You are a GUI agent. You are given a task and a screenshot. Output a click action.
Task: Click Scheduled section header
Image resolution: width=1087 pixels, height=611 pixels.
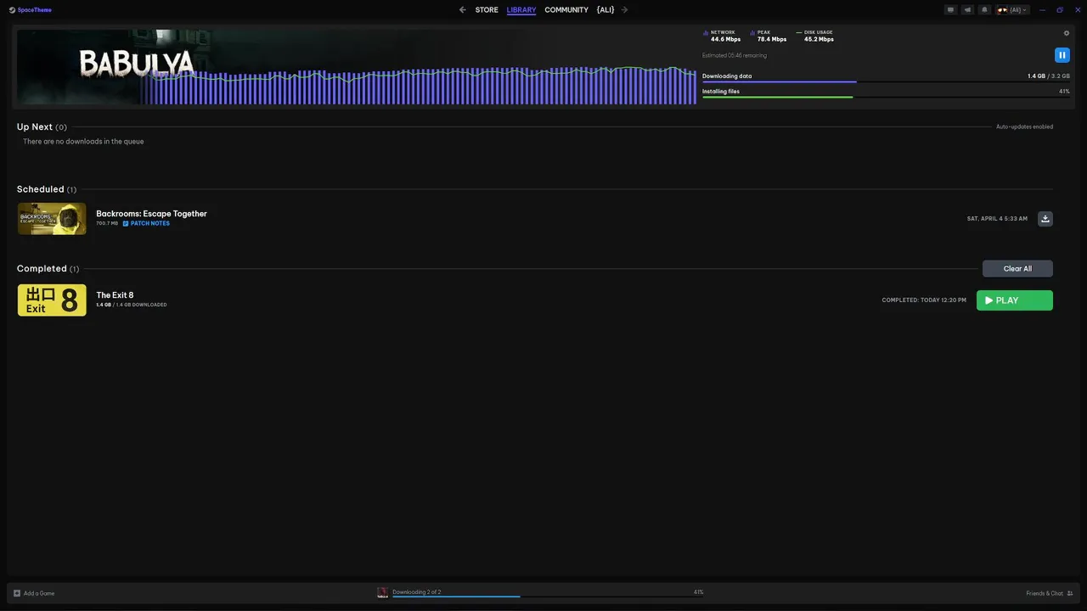pos(47,189)
